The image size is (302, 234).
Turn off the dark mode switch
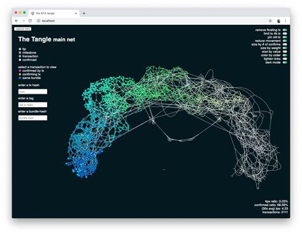click(x=285, y=62)
